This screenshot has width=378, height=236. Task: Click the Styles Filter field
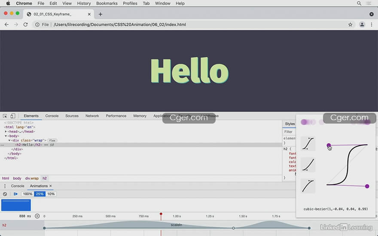click(x=289, y=132)
